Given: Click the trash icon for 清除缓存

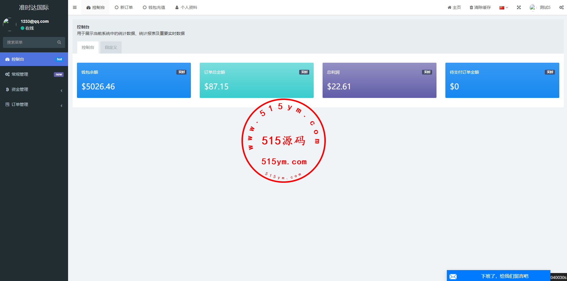Looking at the screenshot, I should pyautogui.click(x=471, y=7).
